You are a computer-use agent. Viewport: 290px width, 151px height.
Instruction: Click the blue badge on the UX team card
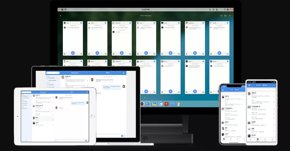pyautogui.click(x=130, y=23)
